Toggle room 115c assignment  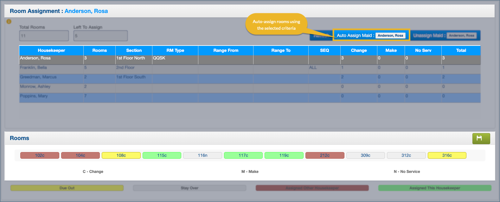click(162, 156)
